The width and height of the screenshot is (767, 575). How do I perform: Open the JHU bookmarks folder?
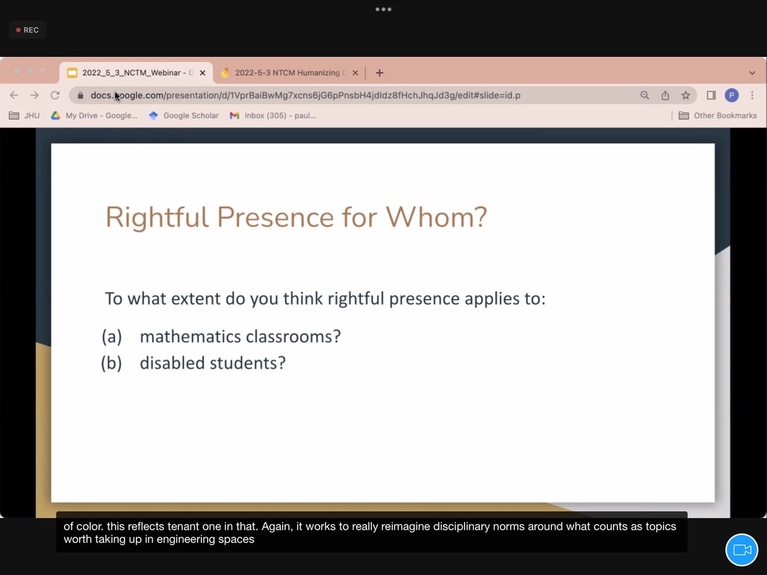(x=24, y=116)
